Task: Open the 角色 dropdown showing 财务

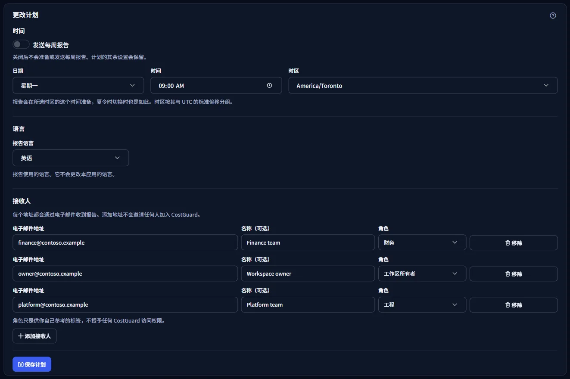Action: coord(422,242)
